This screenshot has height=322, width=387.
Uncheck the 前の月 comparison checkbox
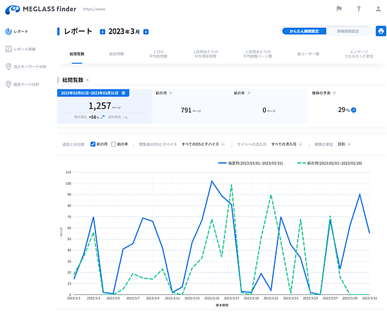pos(94,144)
